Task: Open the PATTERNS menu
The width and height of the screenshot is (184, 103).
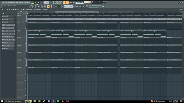Action: click(13, 2)
